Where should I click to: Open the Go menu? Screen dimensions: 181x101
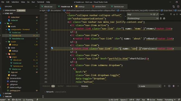click(28, 2)
